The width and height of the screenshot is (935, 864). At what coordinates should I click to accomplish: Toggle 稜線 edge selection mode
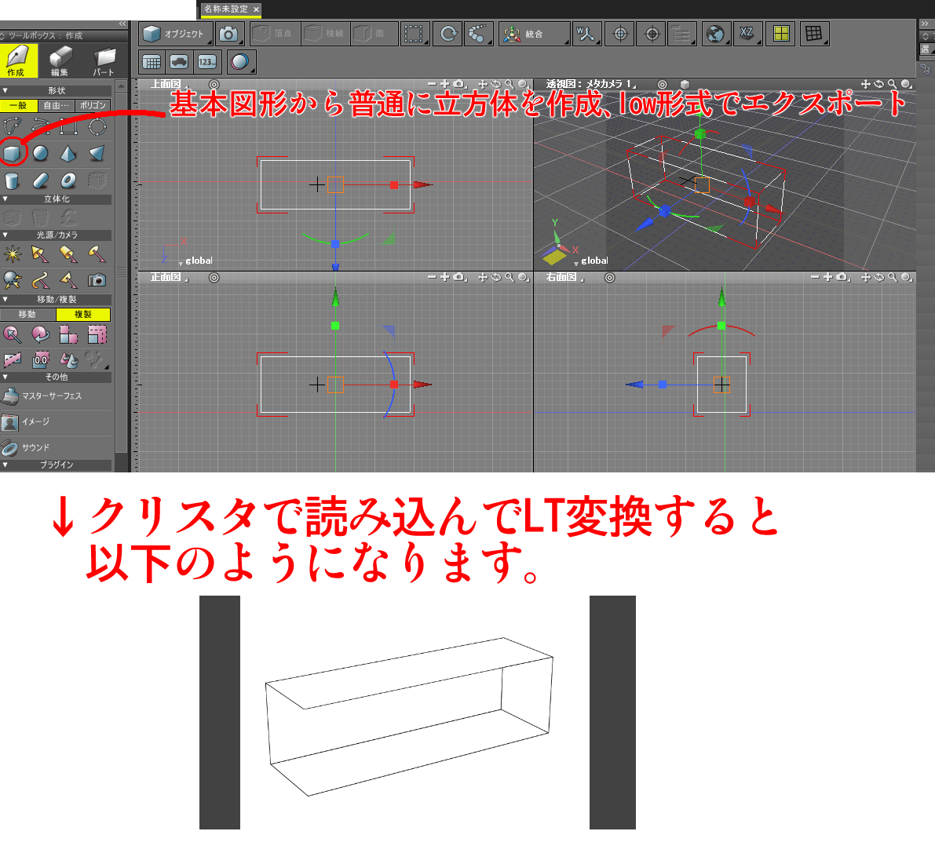[x=326, y=34]
